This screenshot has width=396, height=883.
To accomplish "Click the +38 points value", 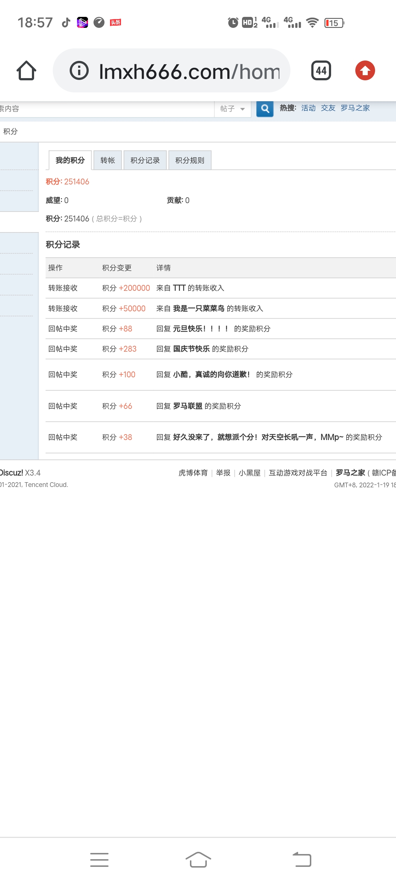I will 125,437.
